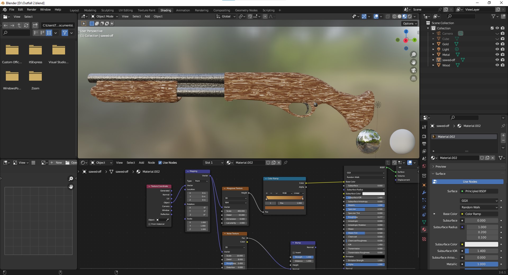Select the Material Preview shading icon

coord(405,16)
